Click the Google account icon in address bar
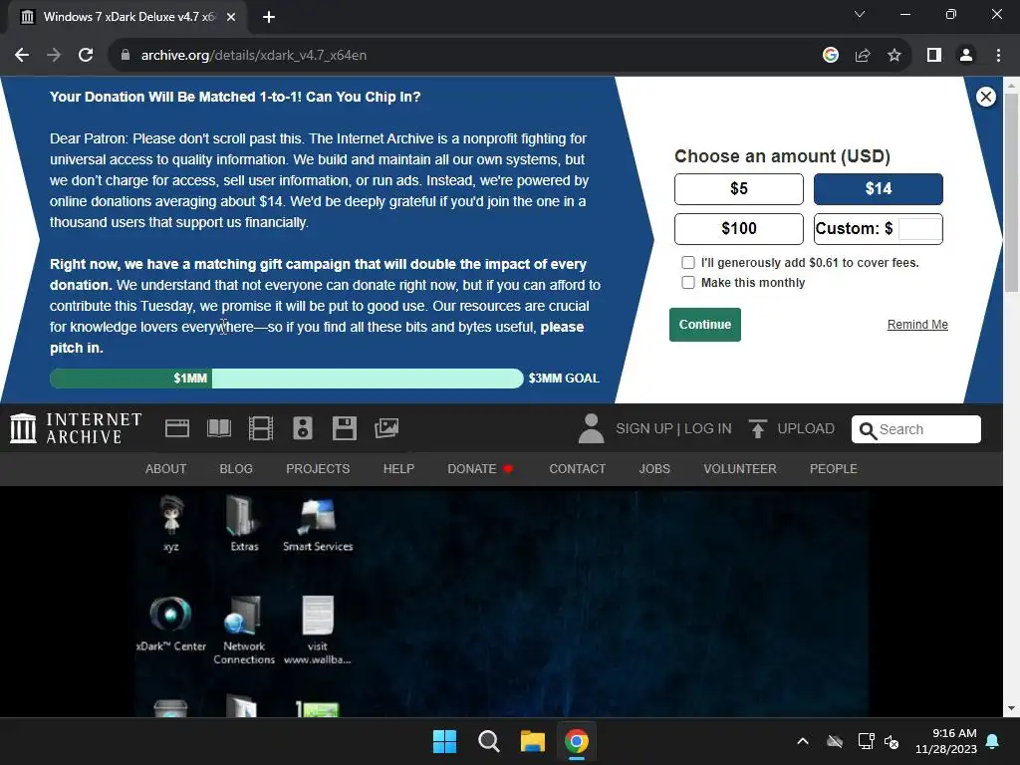 (x=830, y=56)
